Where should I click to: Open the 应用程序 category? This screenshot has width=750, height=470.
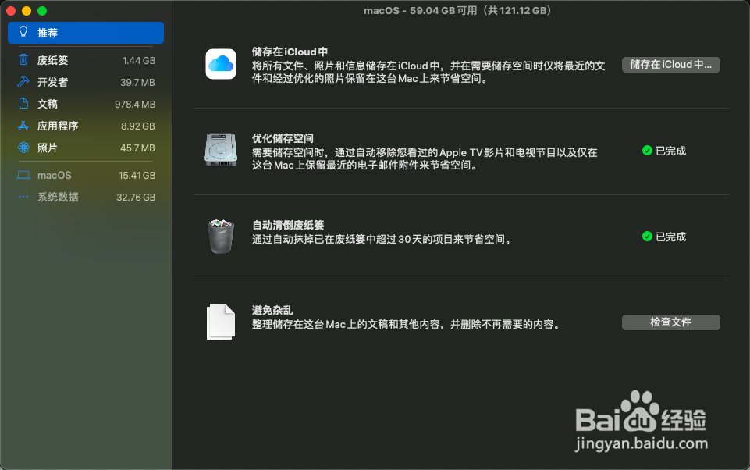point(86,126)
